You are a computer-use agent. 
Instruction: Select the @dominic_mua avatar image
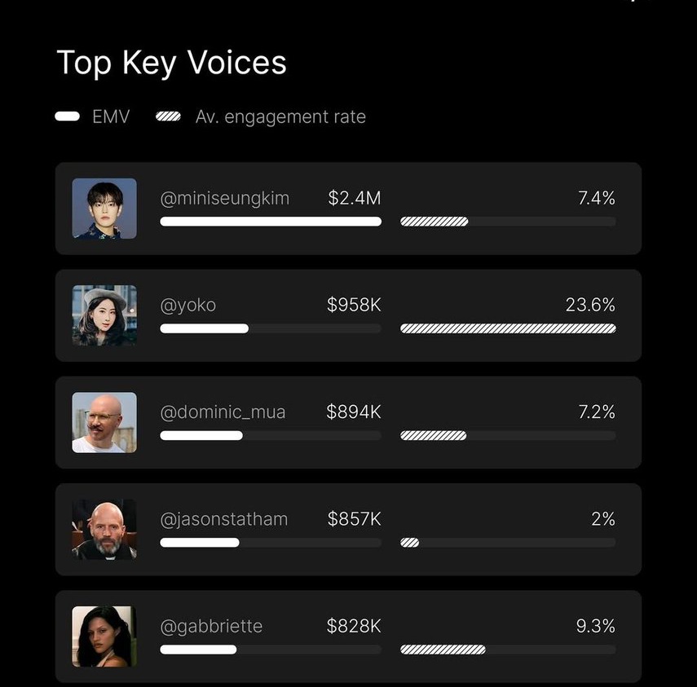click(x=104, y=423)
